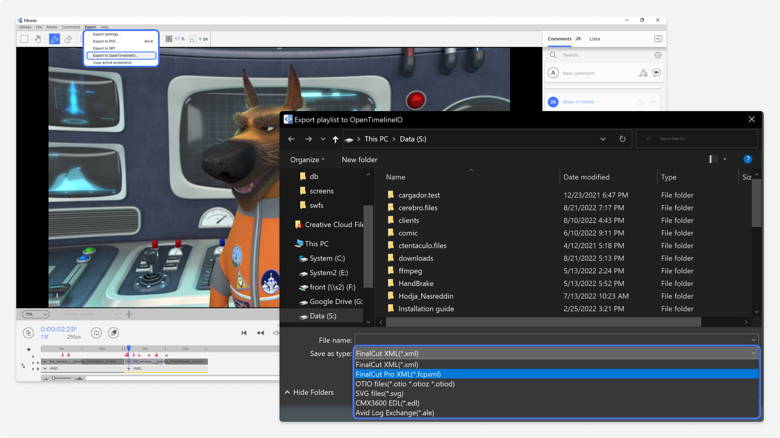The width and height of the screenshot is (780, 438).
Task: Select FinalCut Pro XML(*.fcpxml) type
Action: (556, 374)
